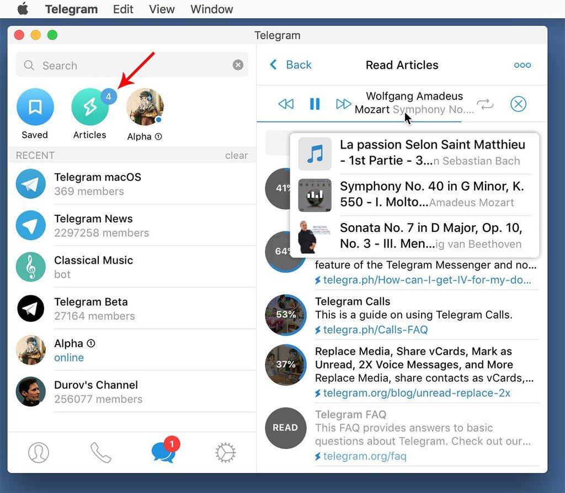Screen dimensions: 565x493
Task: Click the READ status circle
Action: [286, 428]
